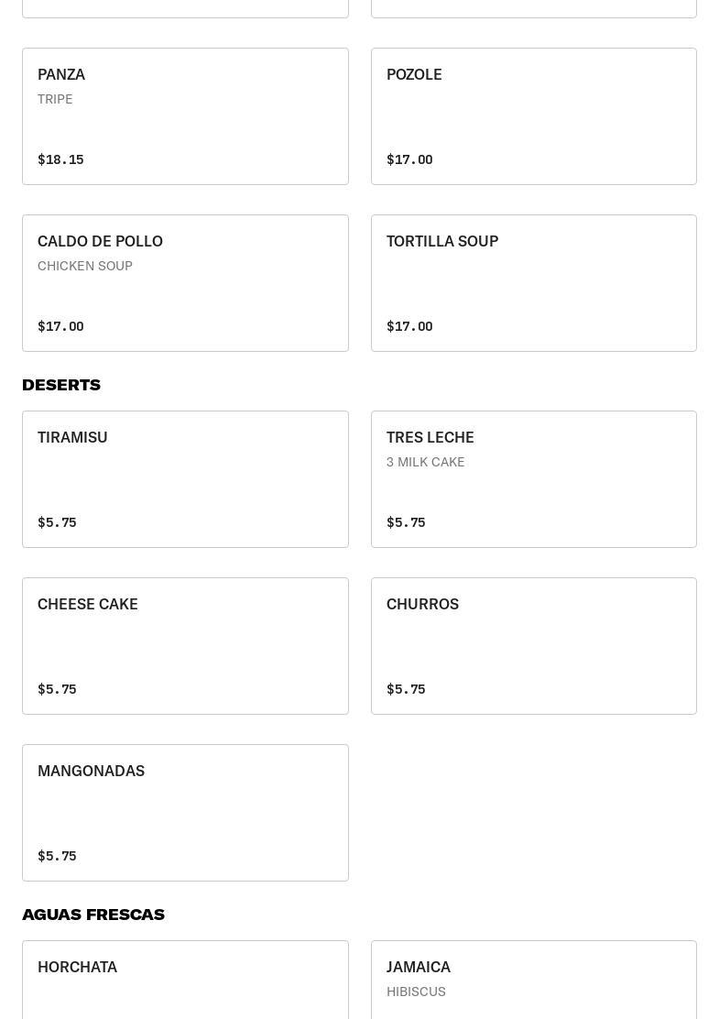Click the DESERTS section heading
Screen dimensions: 719x1019
pyautogui.click(x=61, y=385)
